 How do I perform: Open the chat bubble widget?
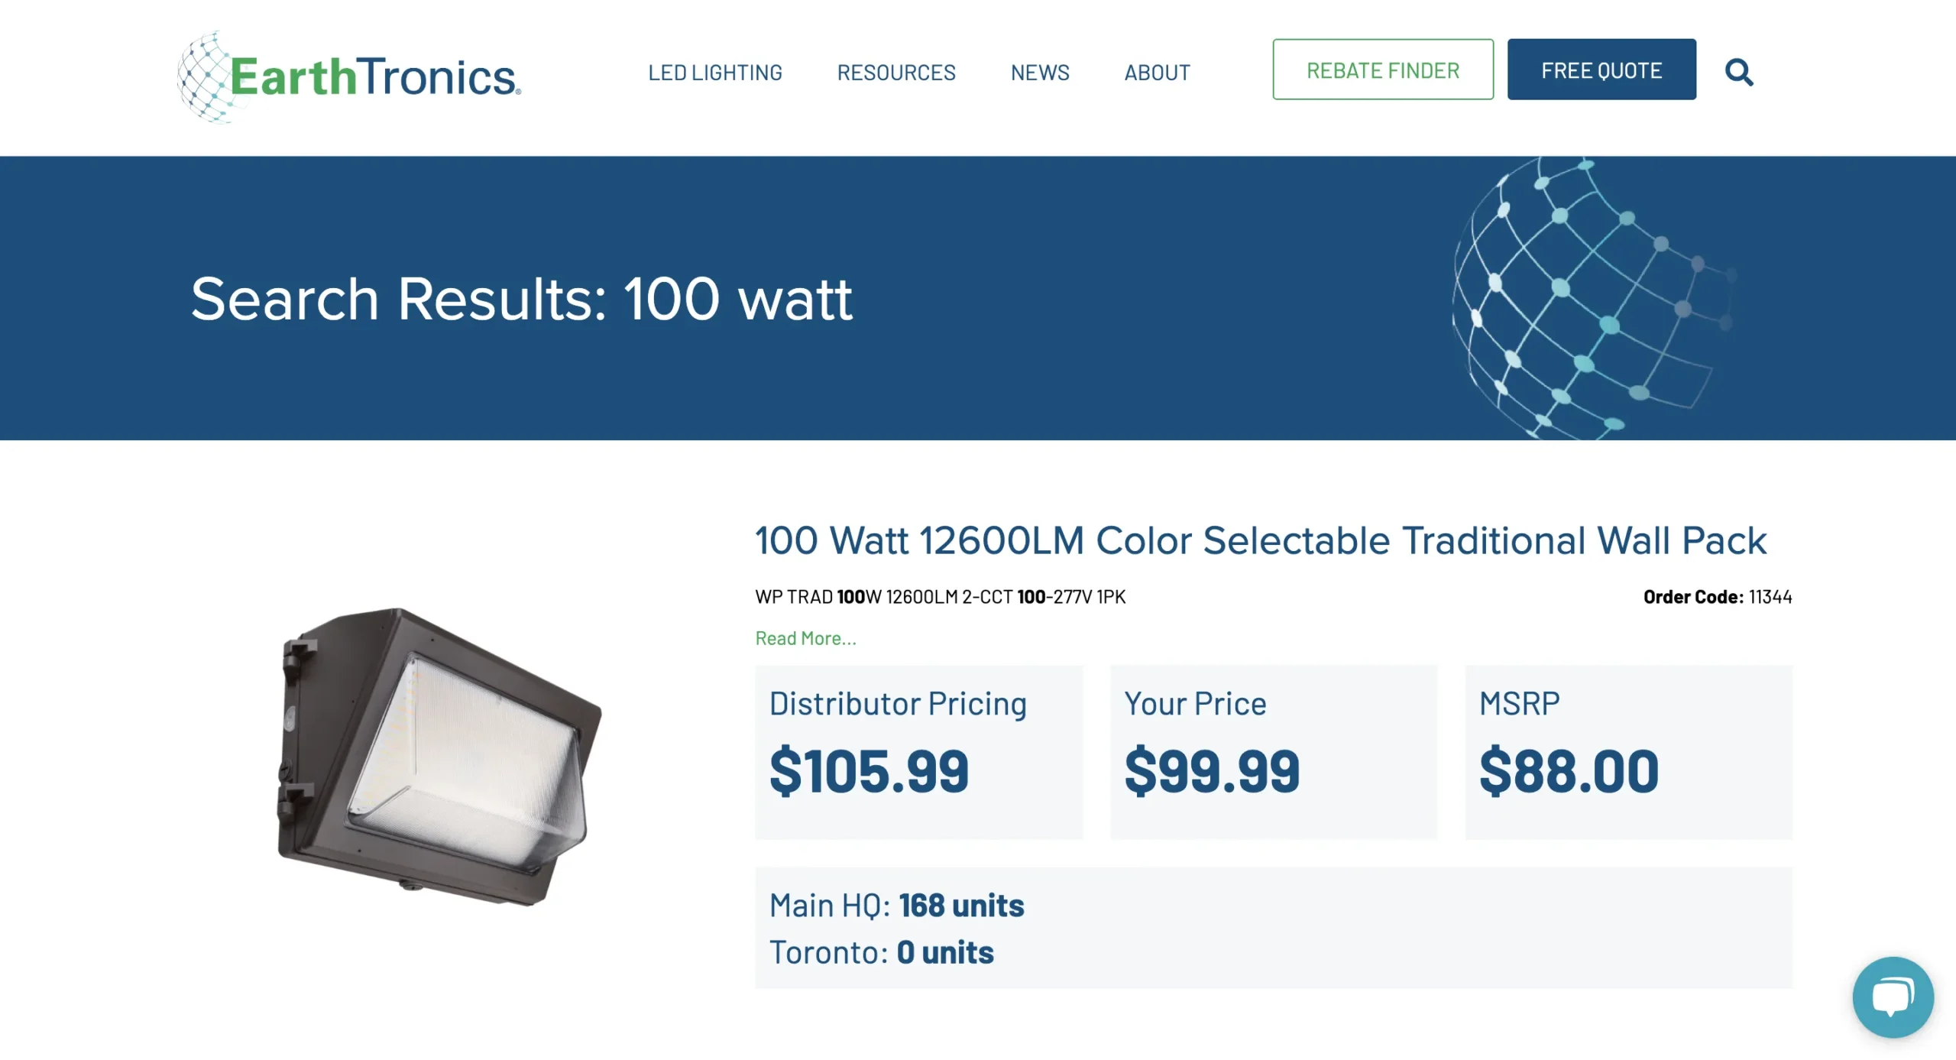point(1892,996)
